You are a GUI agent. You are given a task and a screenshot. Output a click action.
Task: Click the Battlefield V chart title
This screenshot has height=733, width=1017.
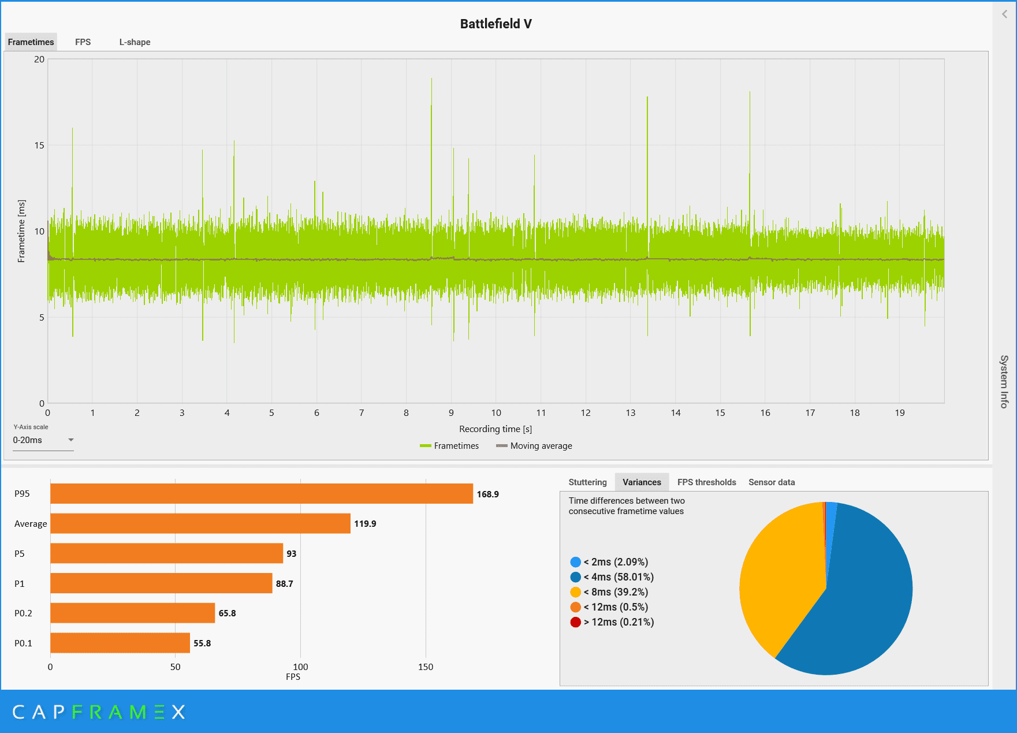[x=496, y=24]
